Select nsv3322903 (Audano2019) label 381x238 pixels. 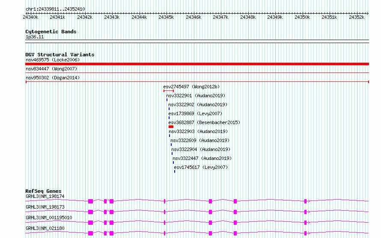coord(199,131)
